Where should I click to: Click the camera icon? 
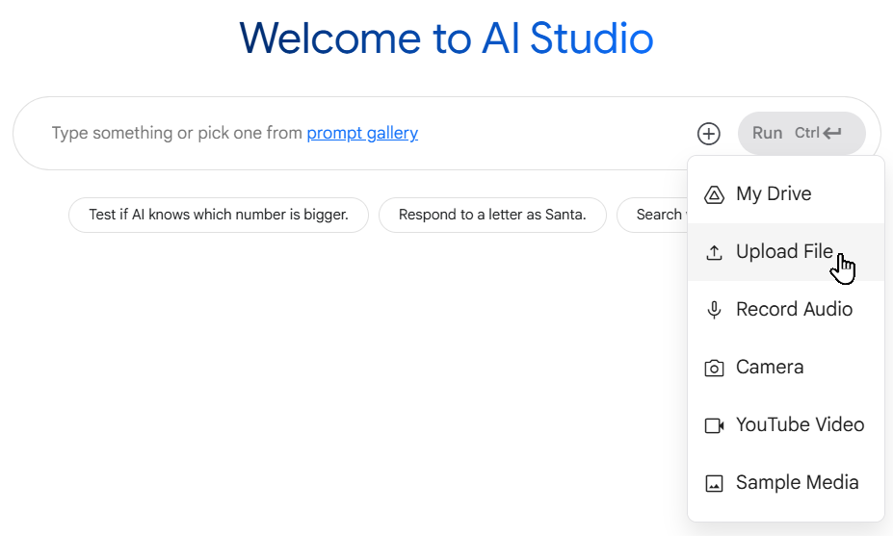click(714, 369)
